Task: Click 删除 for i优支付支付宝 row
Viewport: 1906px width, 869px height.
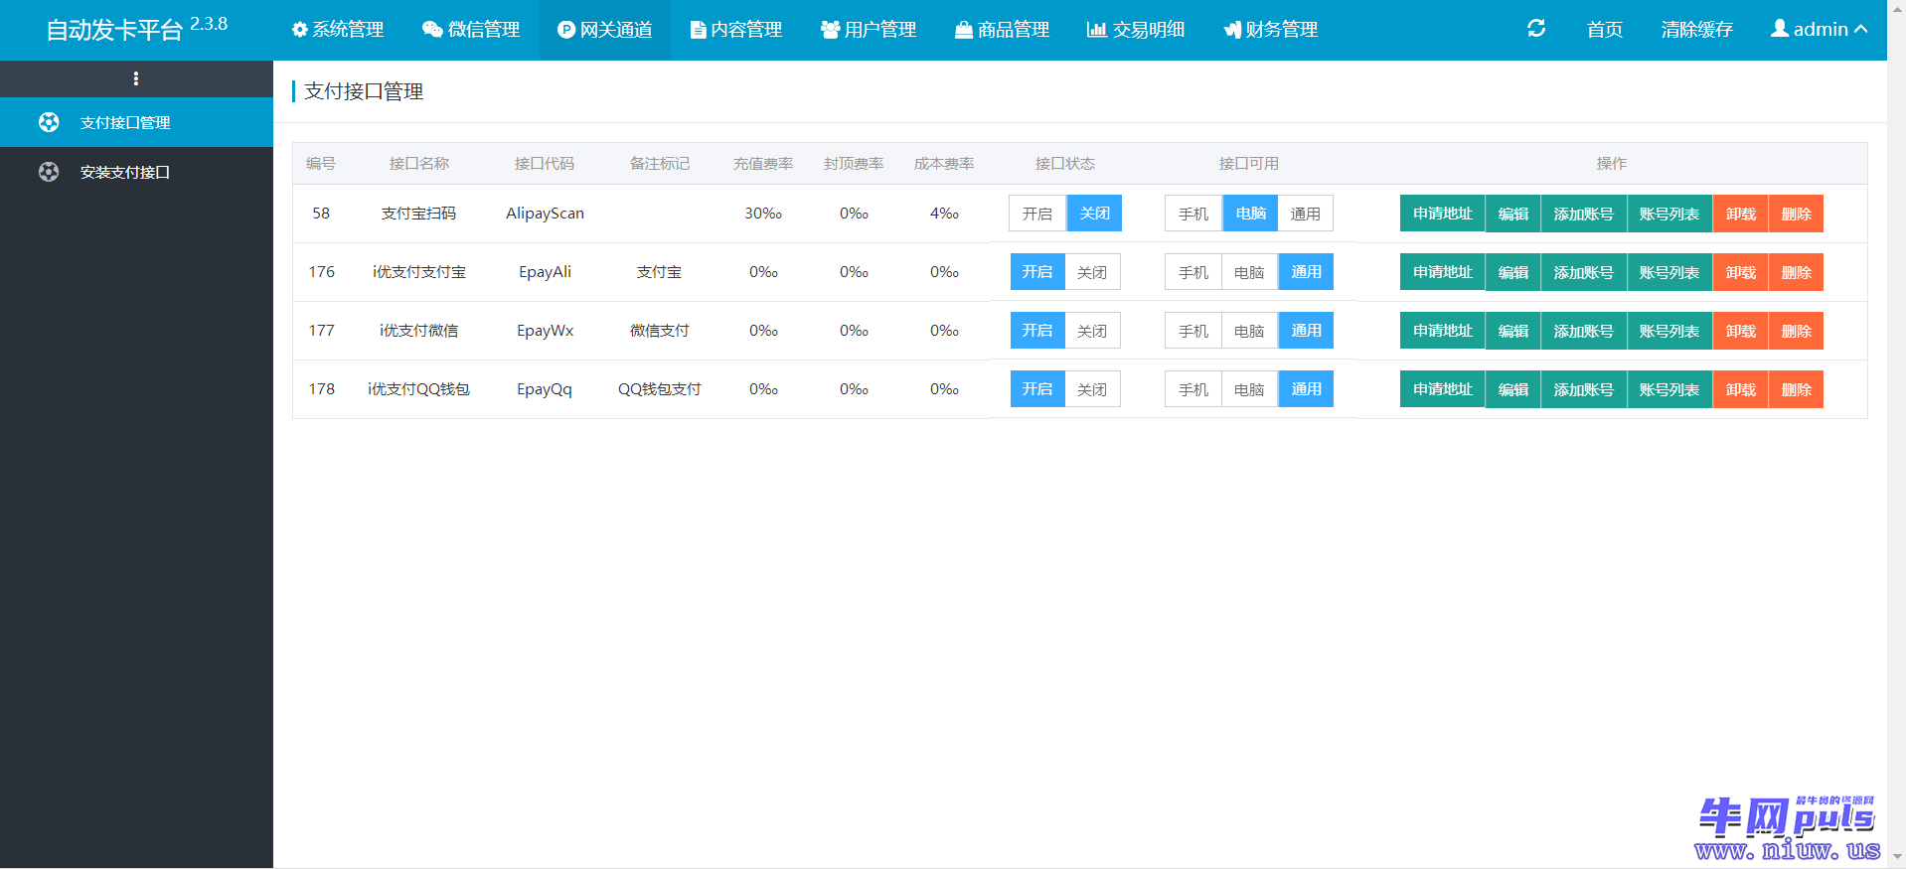Action: point(1796,272)
